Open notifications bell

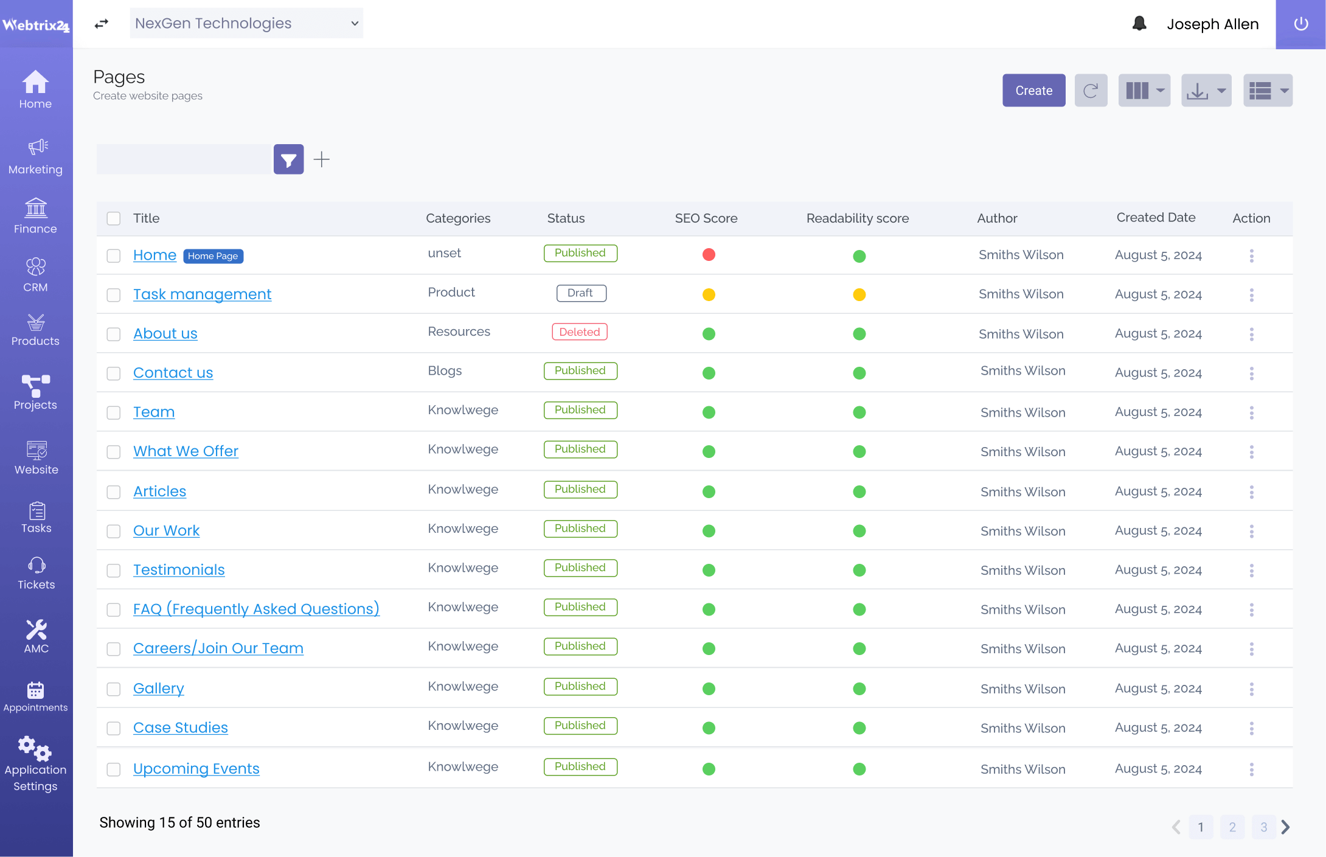tap(1139, 24)
